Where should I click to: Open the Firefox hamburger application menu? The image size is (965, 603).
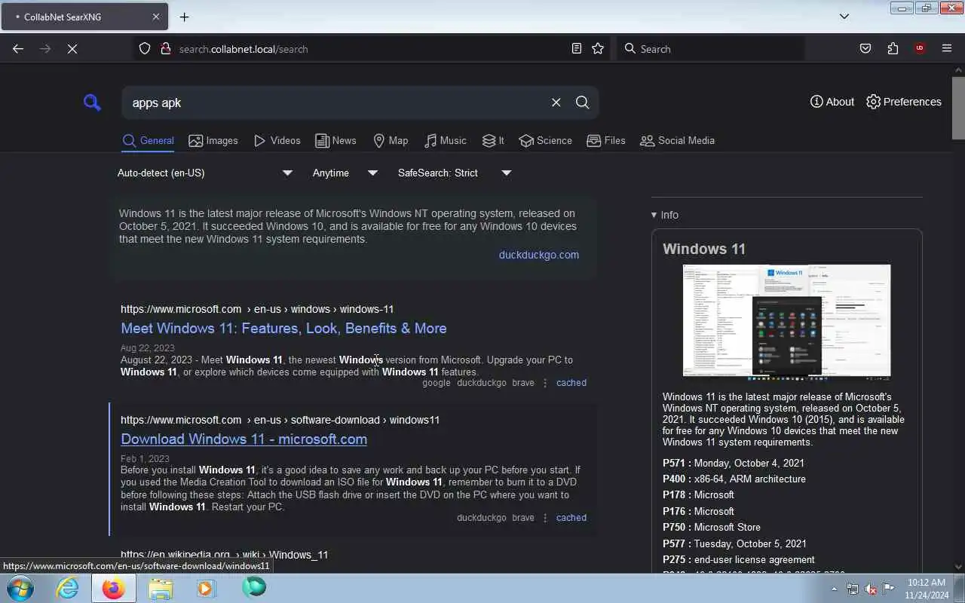947,49
